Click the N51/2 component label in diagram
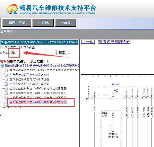This screenshot has width=154, height=147. (x=116, y=85)
